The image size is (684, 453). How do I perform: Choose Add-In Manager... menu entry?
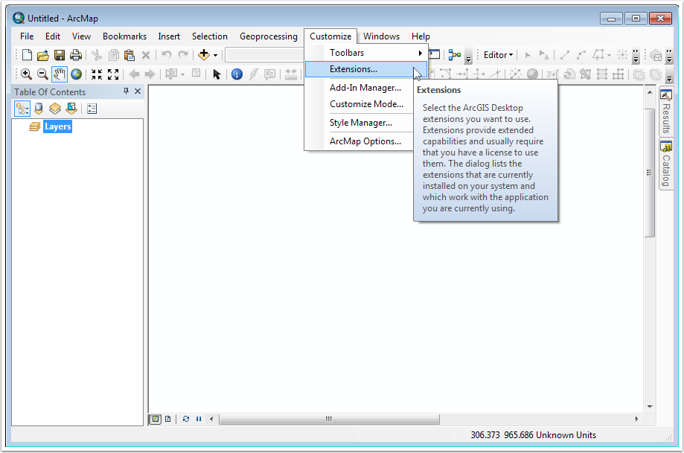[x=365, y=88]
